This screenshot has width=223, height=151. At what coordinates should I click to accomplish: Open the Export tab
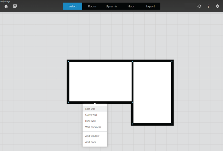150,6
